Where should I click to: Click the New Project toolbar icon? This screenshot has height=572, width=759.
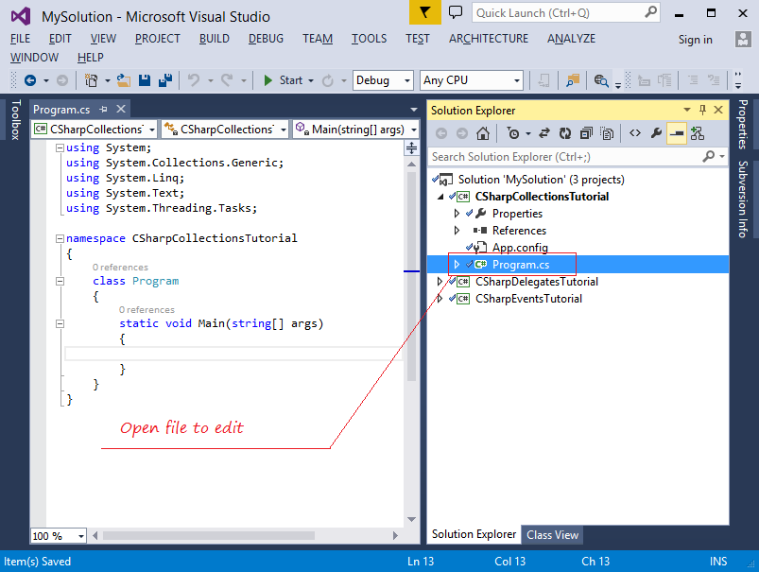click(x=91, y=80)
